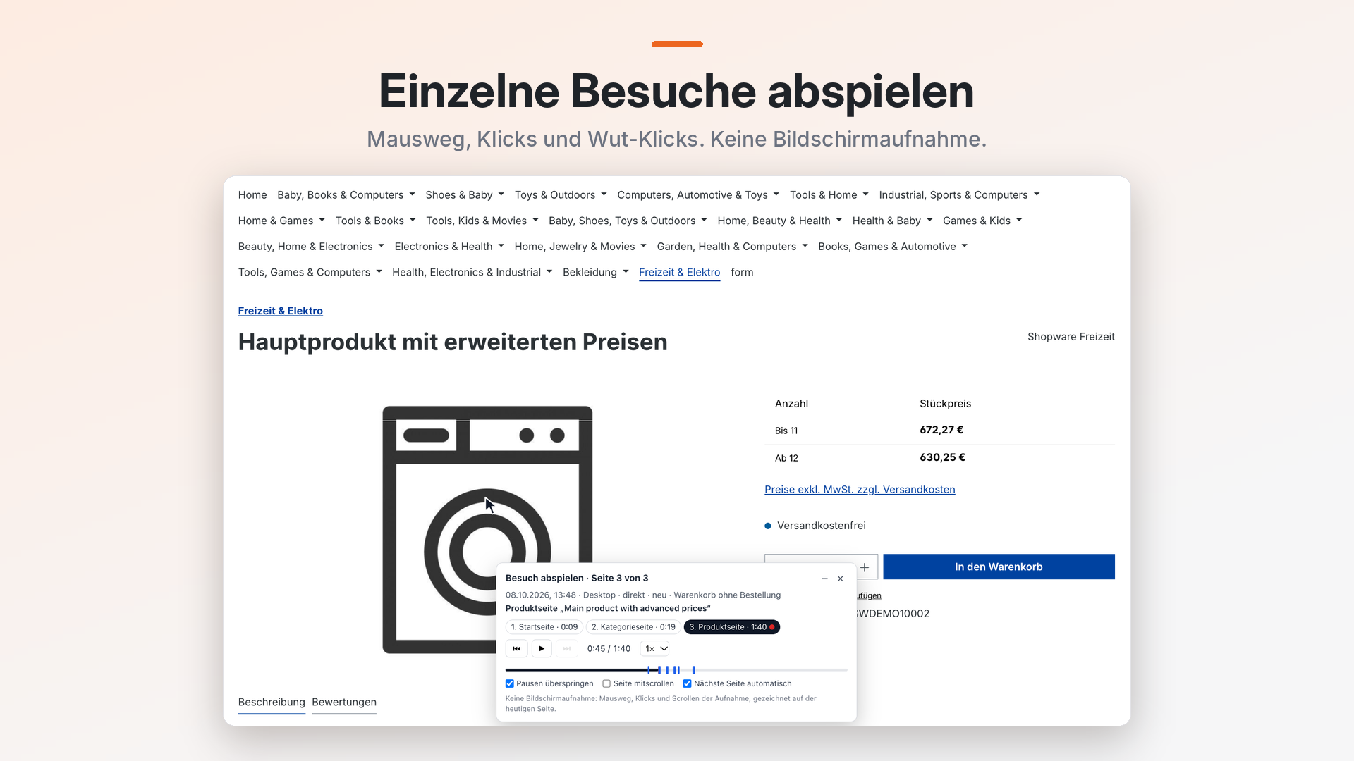Viewport: 1354px width, 761px height.
Task: Seek within the replay progress bar
Action: 676,670
